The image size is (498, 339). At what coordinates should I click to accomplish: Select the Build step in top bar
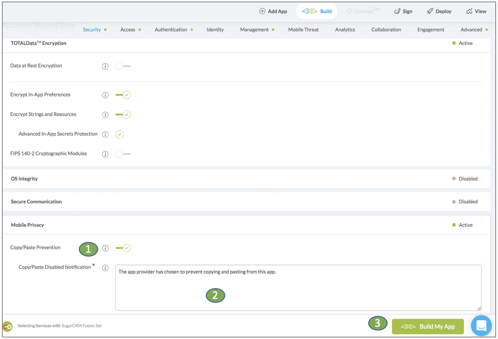[317, 12]
